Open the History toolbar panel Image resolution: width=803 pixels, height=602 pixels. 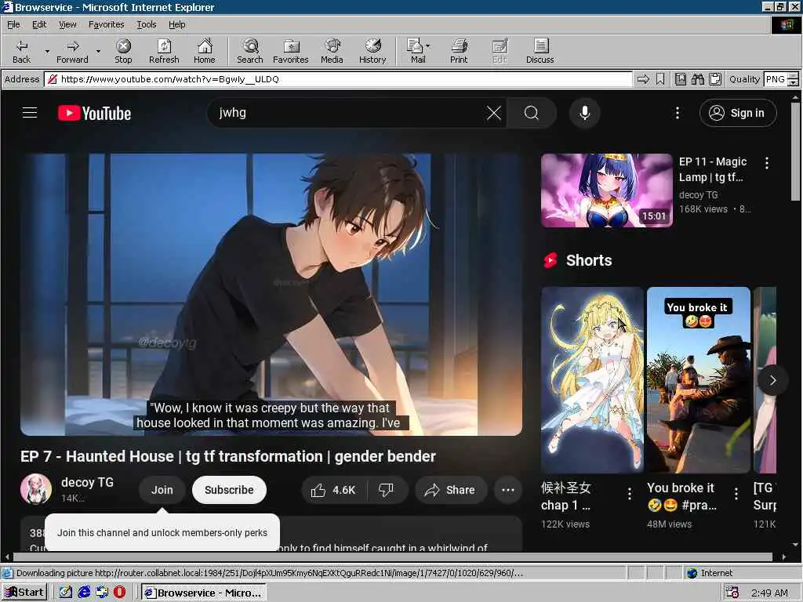[372, 51]
